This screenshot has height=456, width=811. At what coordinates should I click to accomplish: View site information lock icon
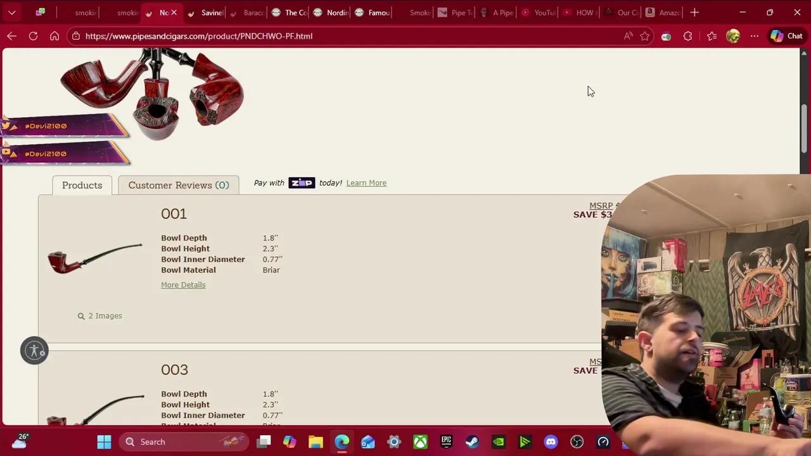76,36
